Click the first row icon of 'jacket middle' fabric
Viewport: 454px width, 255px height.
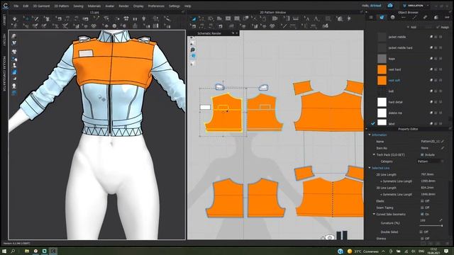click(x=431, y=37)
